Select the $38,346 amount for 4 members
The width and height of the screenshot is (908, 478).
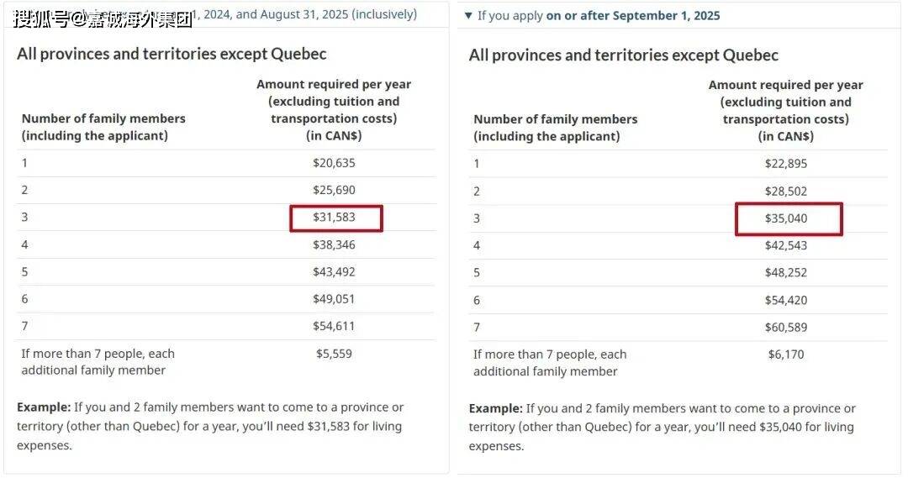click(334, 244)
